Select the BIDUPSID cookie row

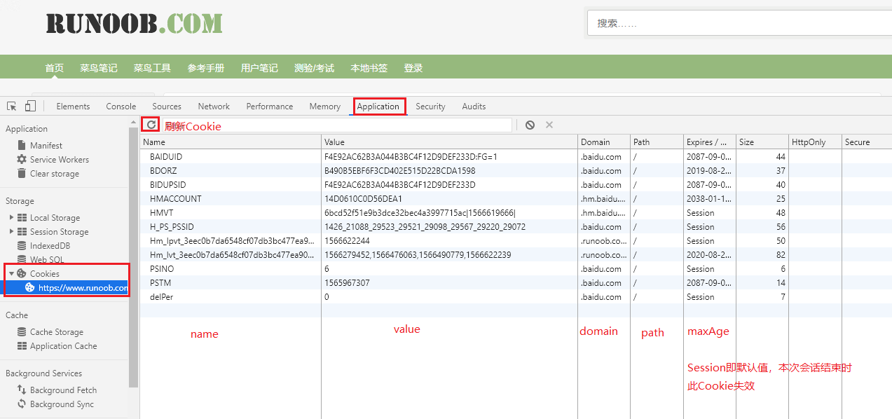(516, 184)
